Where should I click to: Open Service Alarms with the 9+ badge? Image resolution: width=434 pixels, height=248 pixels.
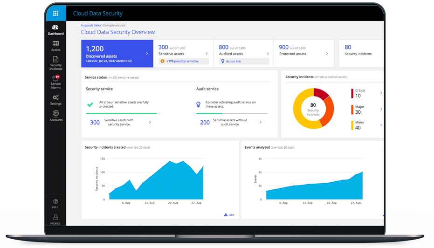click(55, 82)
